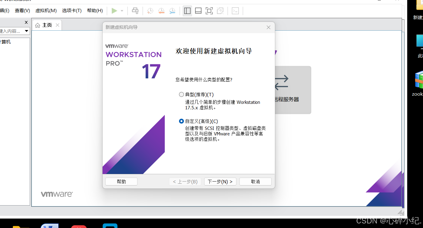
Task: Click the Unity mode icon
Action: click(220, 11)
